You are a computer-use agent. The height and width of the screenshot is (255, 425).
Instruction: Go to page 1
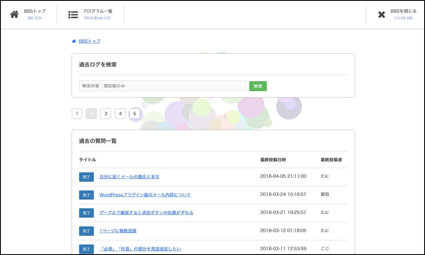[x=77, y=114]
